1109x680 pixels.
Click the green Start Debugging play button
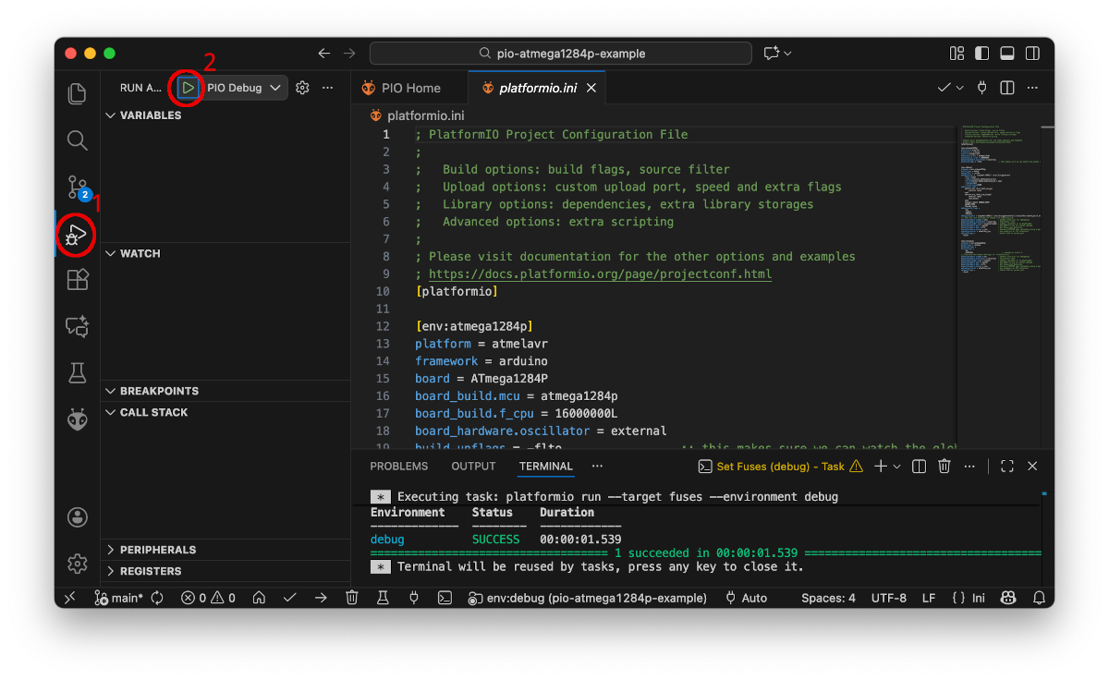(x=189, y=88)
